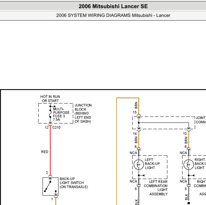Click the ground arrow beside the left back-up light
206x205 pixels.
click(142, 176)
